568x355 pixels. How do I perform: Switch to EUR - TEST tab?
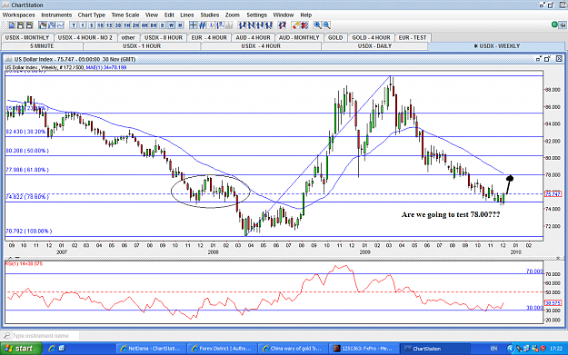click(413, 37)
